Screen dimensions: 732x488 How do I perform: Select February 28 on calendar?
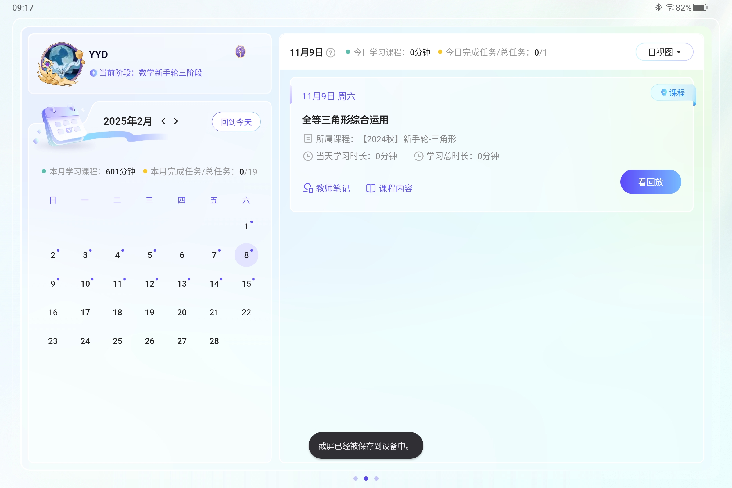coord(214,341)
